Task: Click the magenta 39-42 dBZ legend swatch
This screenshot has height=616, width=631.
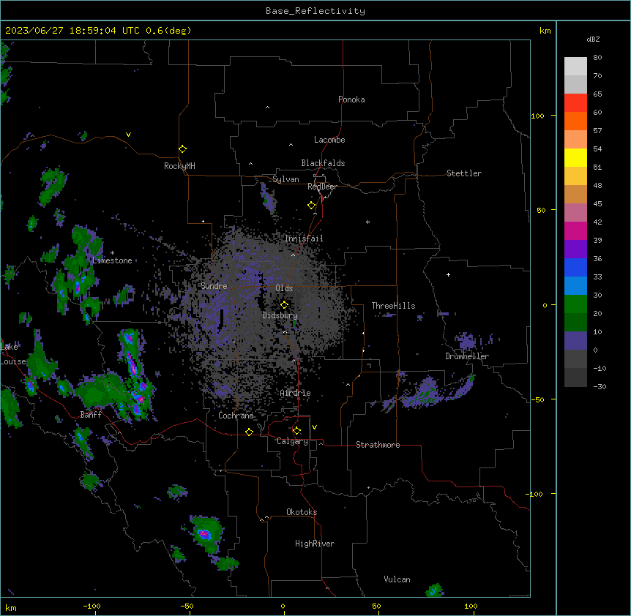Action: click(x=575, y=230)
